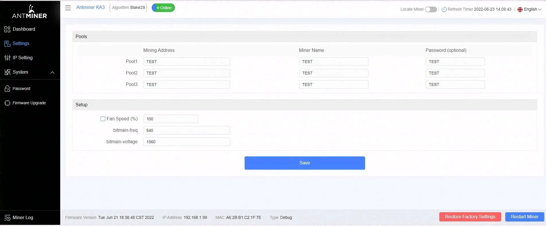The height and width of the screenshot is (226, 546).
Task: Click Pool1 Miner Name field
Action: coord(334,62)
